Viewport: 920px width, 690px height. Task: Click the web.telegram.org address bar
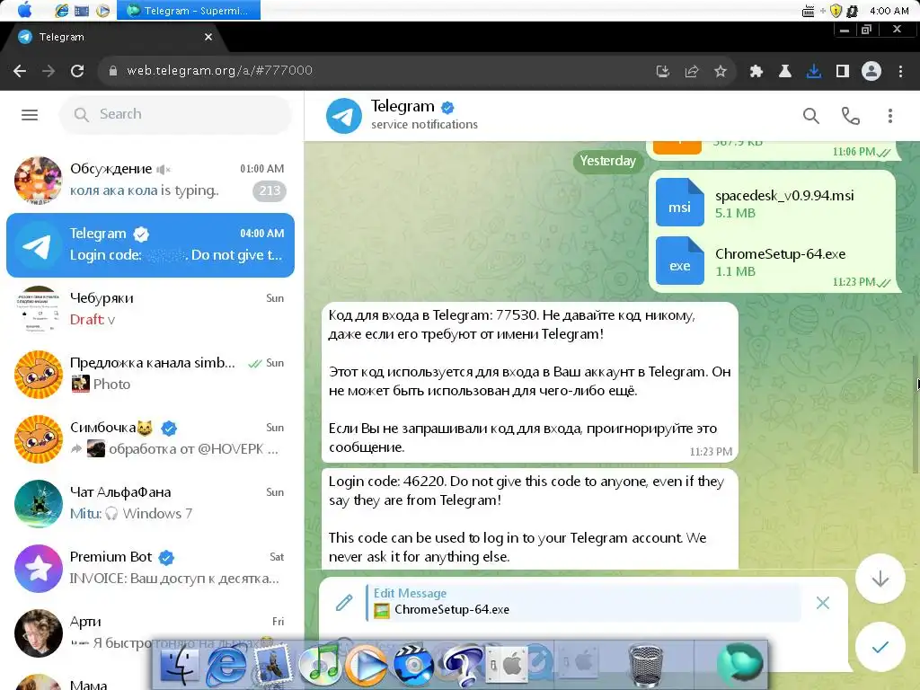click(x=376, y=70)
